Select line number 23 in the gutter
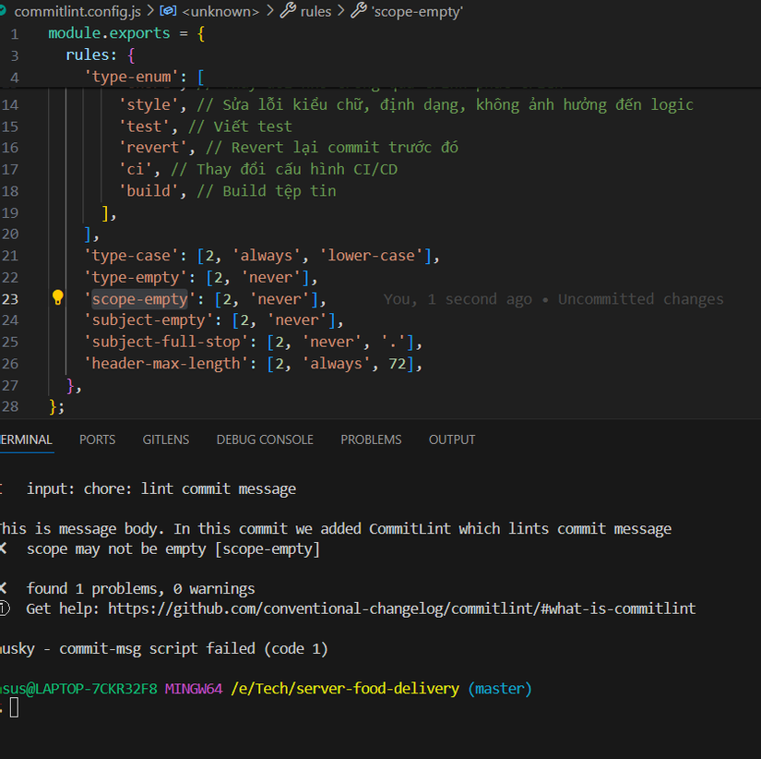Screen dimensions: 761x759 coord(13,298)
